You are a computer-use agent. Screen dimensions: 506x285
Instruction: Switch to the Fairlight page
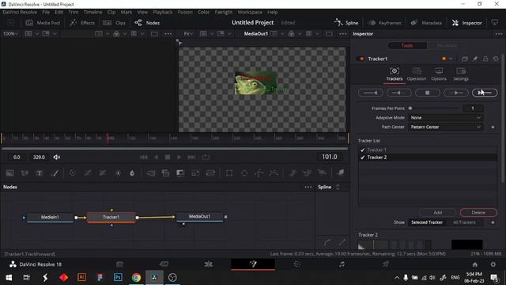(342, 264)
